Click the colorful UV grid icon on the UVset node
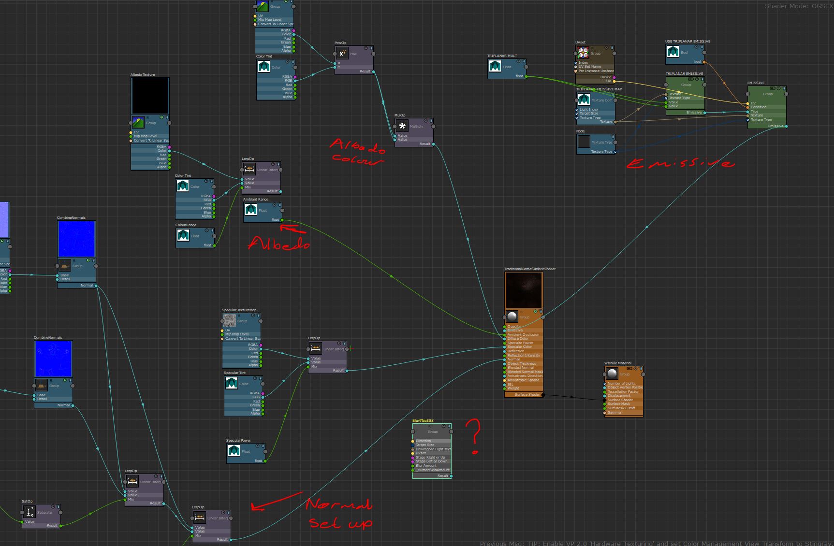Image resolution: width=834 pixels, height=546 pixels. (x=583, y=53)
